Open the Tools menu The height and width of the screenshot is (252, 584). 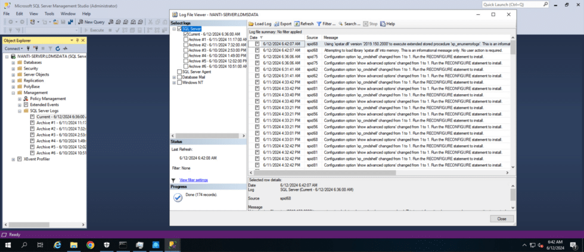49,13
